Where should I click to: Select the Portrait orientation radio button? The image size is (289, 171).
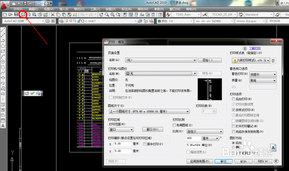233,143
